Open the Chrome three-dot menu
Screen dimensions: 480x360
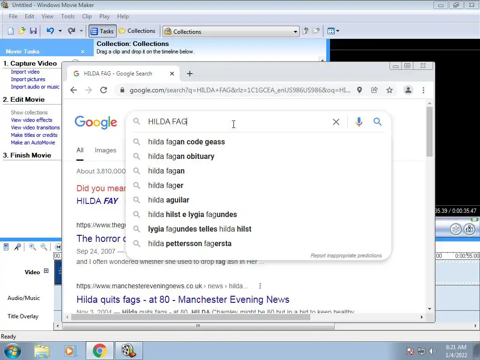(x=423, y=90)
